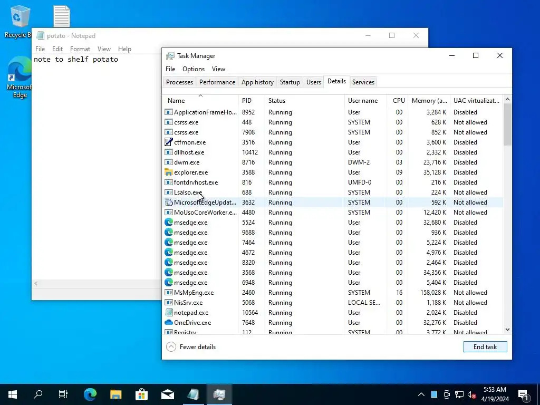Click the Task Manager title bar icon

tap(170, 56)
